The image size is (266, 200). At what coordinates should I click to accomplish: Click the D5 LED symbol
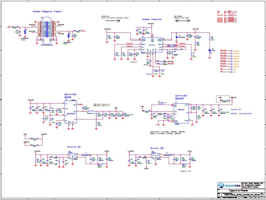[x=210, y=50]
